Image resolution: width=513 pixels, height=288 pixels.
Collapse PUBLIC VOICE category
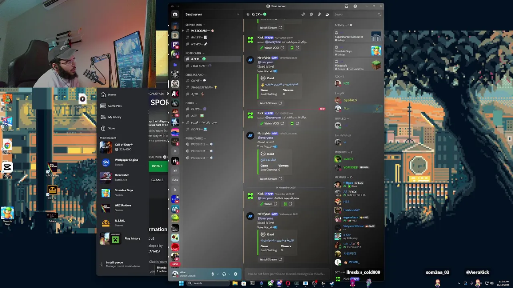pyautogui.click(x=195, y=138)
